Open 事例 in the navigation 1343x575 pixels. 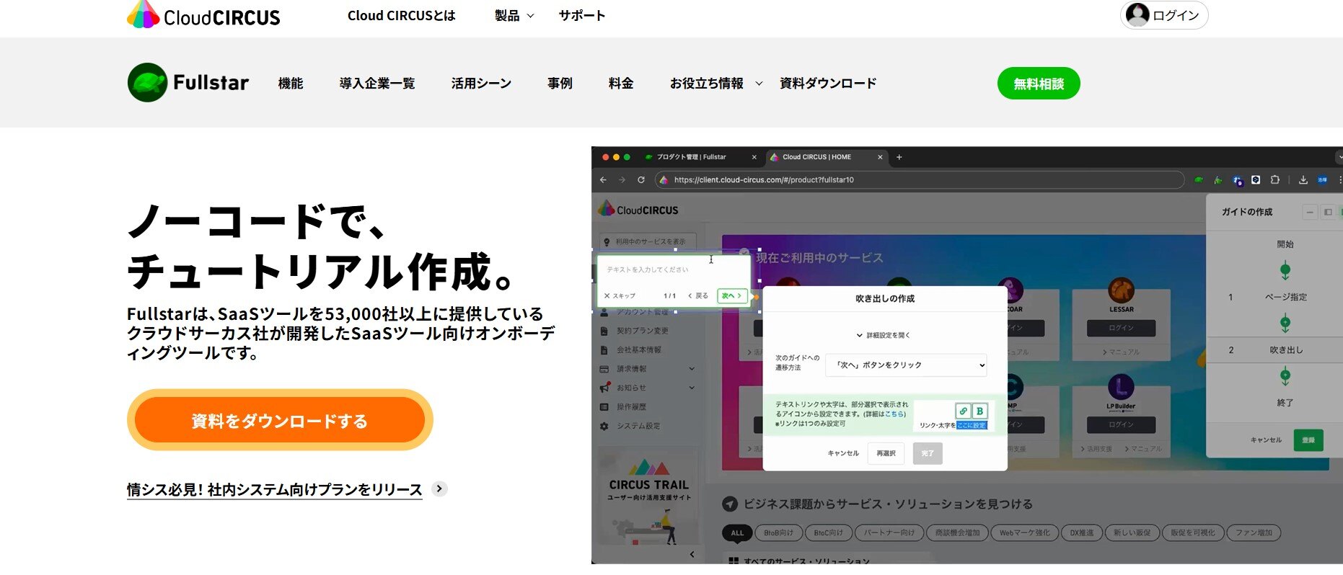click(x=560, y=84)
